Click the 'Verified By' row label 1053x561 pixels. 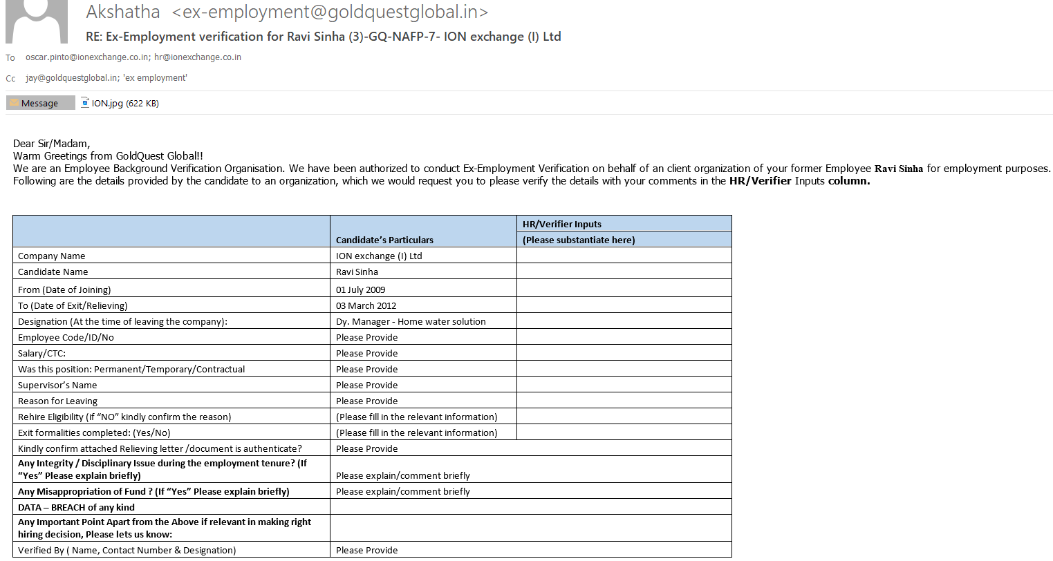click(127, 550)
